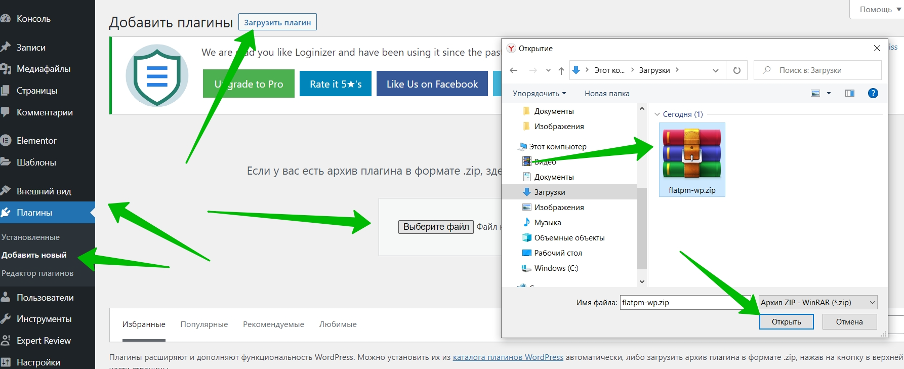Click the Пользователи icon in sidebar
The image size is (904, 369).
tap(6, 297)
